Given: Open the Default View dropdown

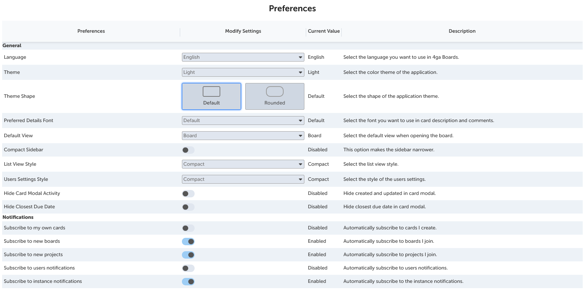Looking at the screenshot, I should coord(243,136).
